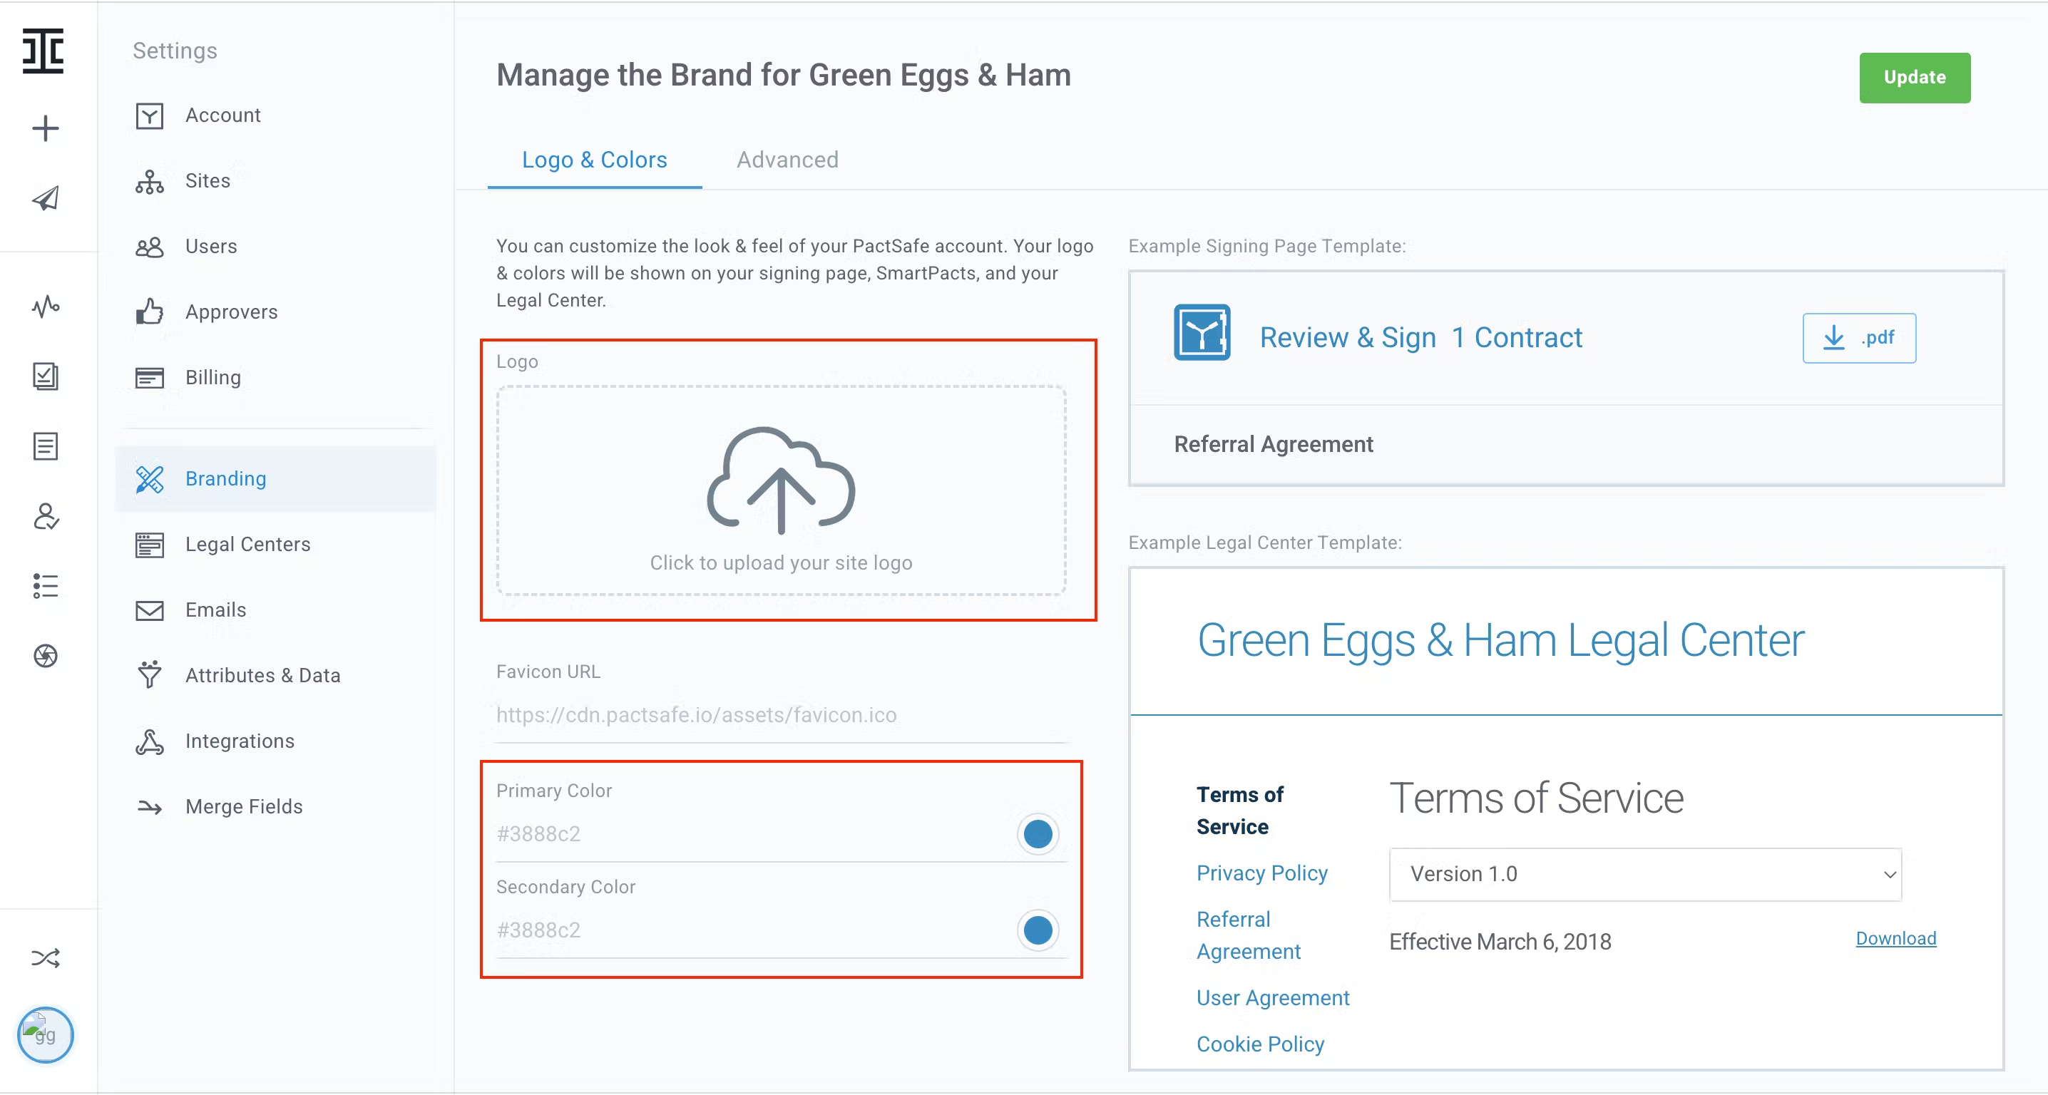Click the Favicon URL input field
Screen dimensions: 2048x1095
pos(781,716)
